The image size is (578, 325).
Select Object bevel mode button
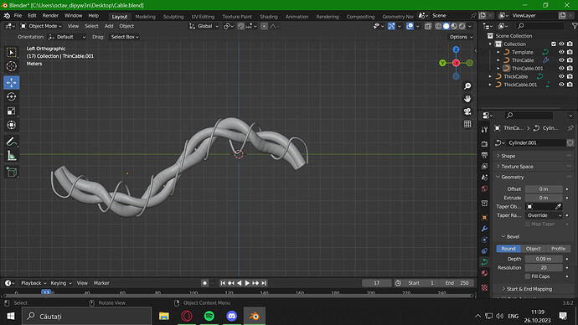tap(533, 249)
